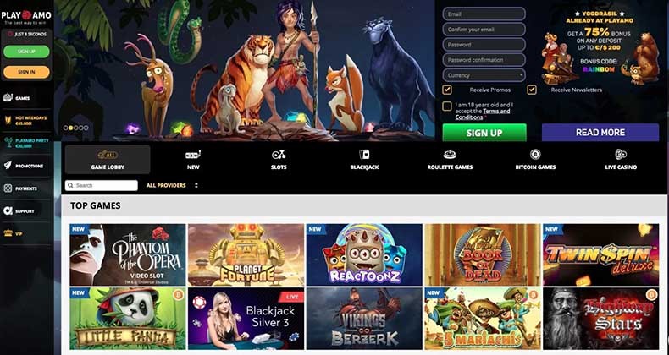Click the green SIGN UP form button
The width and height of the screenshot is (669, 355).
click(x=484, y=133)
